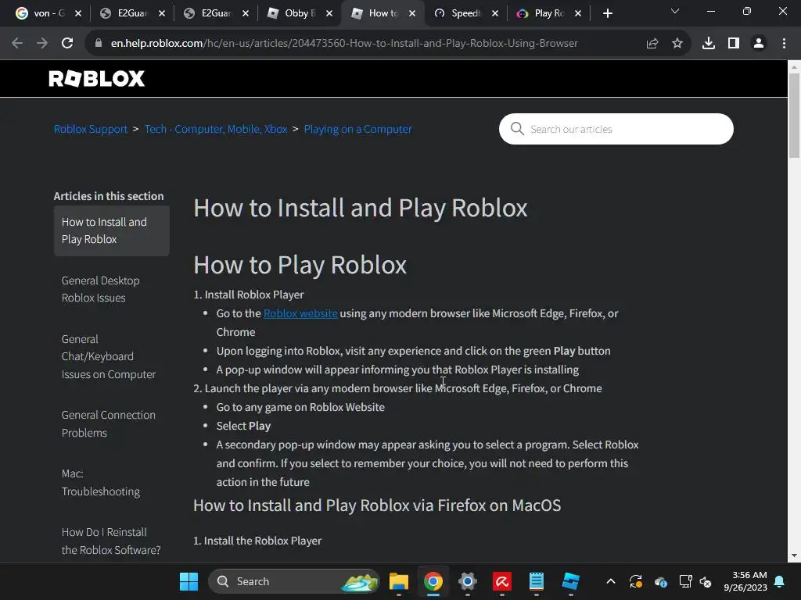Open the tab search dropdown
Viewport: 801px width, 600px height.
click(x=675, y=11)
